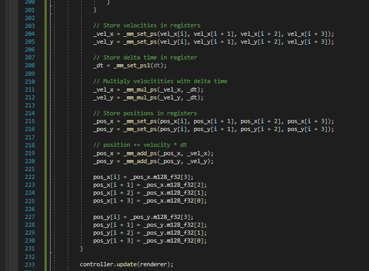The width and height of the screenshot is (369, 271).
Task: Click the comment "// Store positions in registers"
Action: [145, 113]
